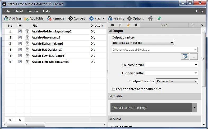Screen dimensions: 208x129
Task: Click the Remove toolbar button
Action: point(56,18)
